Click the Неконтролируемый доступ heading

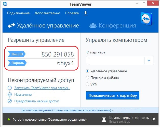(x=41, y=80)
